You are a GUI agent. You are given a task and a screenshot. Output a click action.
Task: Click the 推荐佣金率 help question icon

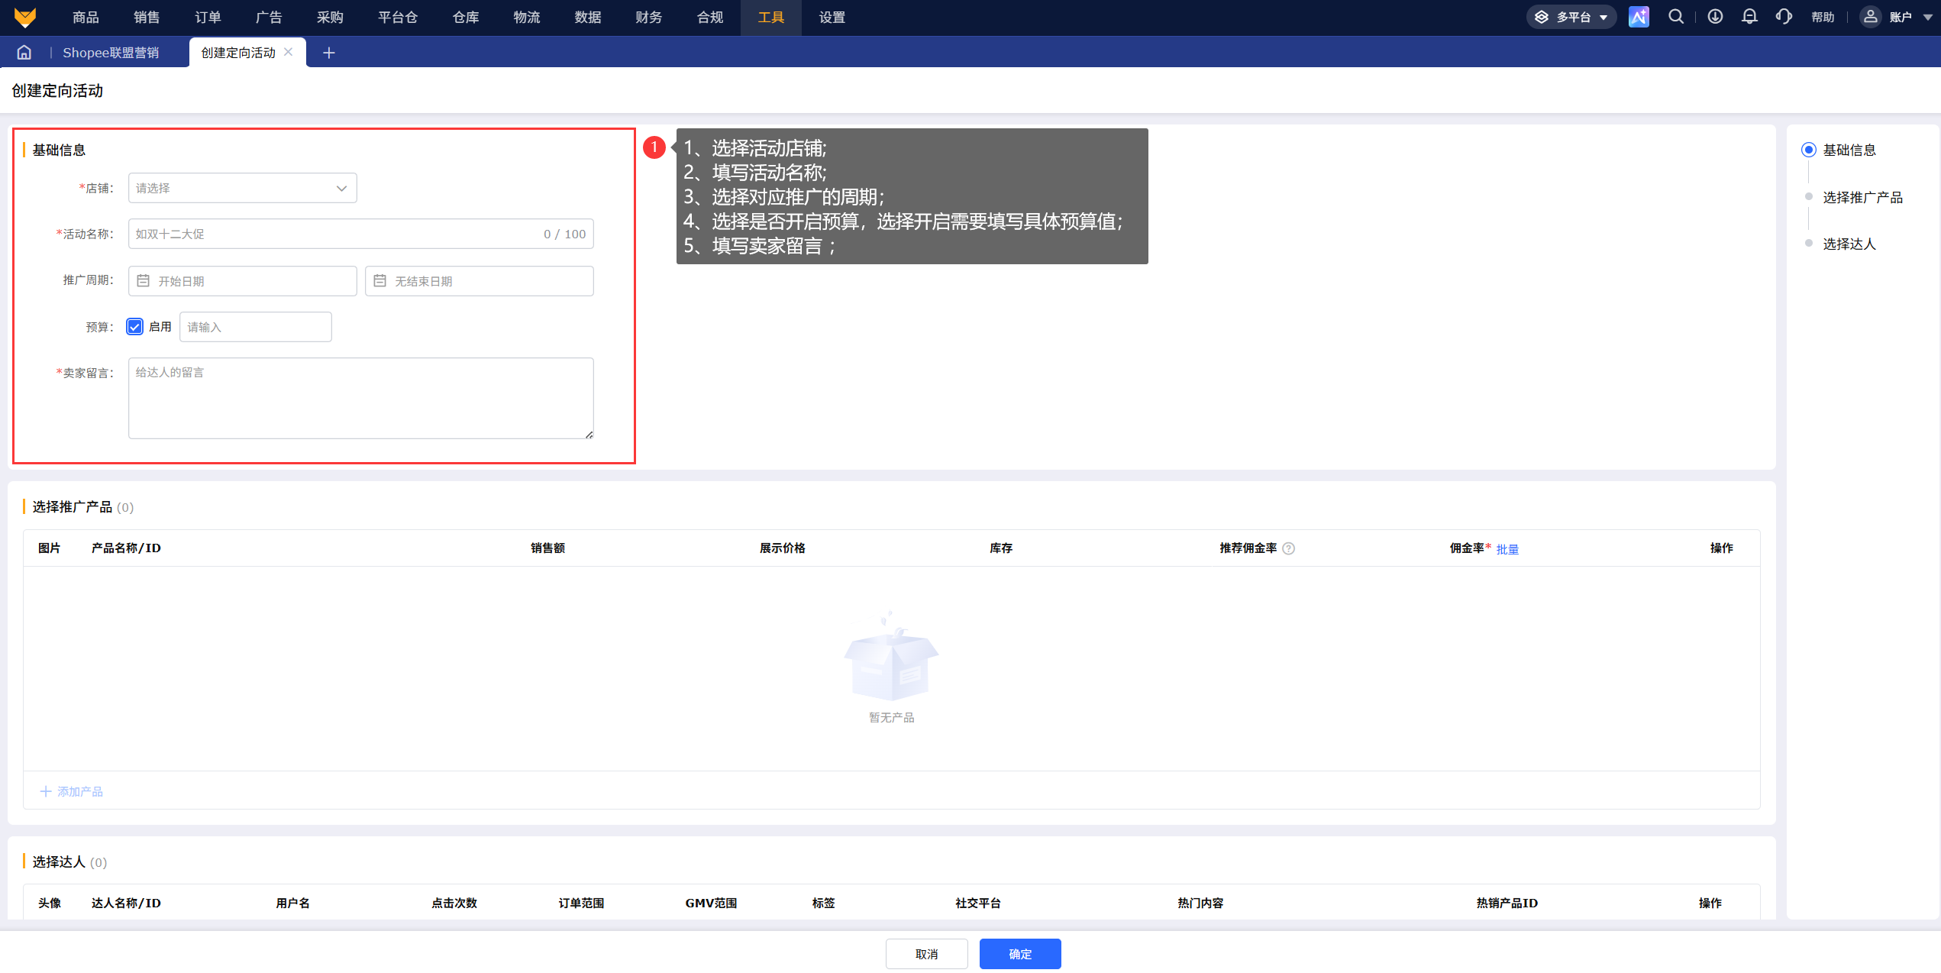[1289, 548]
